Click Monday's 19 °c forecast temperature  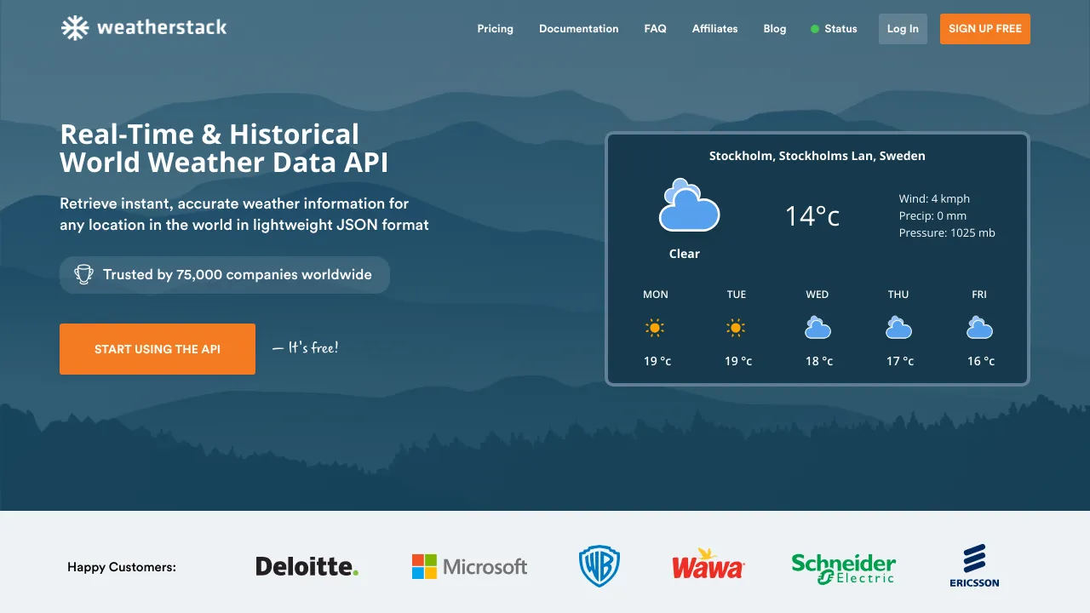pyautogui.click(x=657, y=361)
